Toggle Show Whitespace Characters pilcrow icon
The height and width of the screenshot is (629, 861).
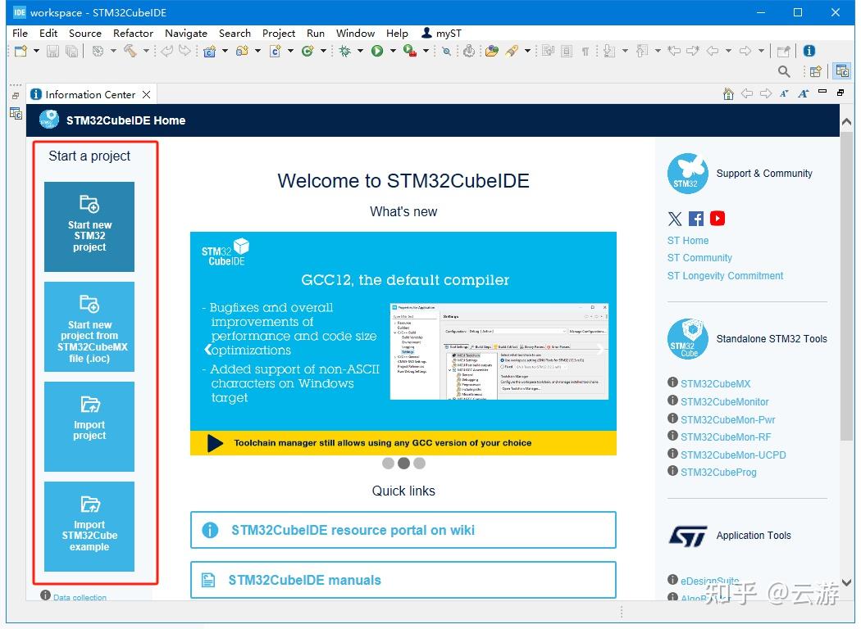[x=584, y=51]
